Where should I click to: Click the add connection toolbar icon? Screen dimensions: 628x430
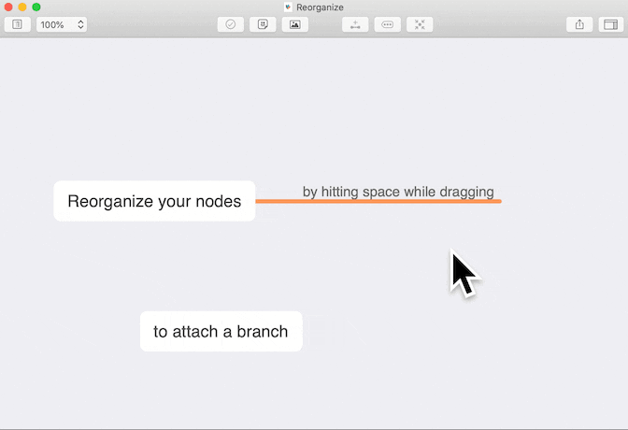(x=355, y=24)
